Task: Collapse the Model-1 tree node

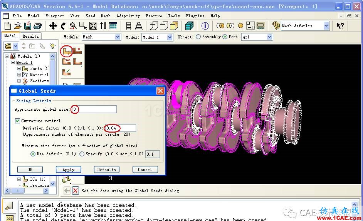Action: tap(13, 62)
